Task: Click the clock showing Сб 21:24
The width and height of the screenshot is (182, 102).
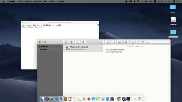Action: [162, 1]
